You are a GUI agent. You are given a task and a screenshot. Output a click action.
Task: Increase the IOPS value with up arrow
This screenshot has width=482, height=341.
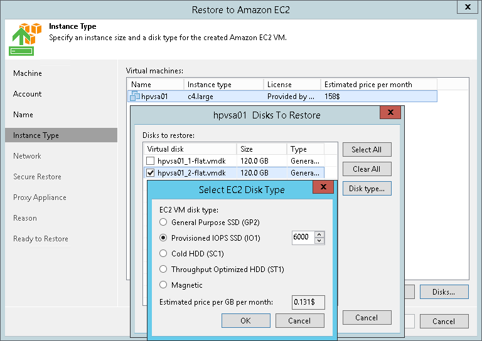(x=319, y=234)
